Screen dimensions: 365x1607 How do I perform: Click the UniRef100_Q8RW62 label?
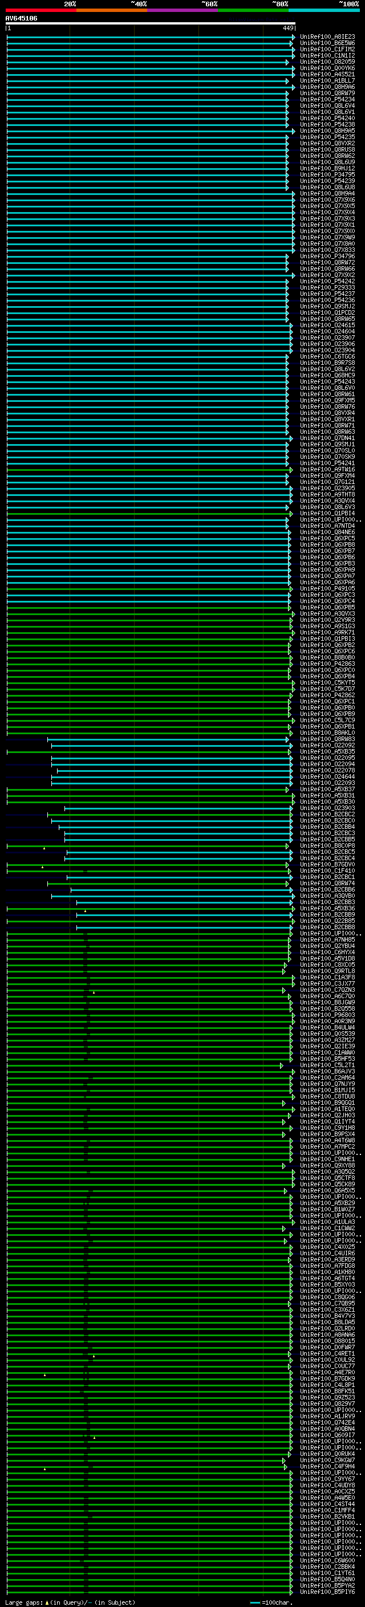(x=327, y=156)
